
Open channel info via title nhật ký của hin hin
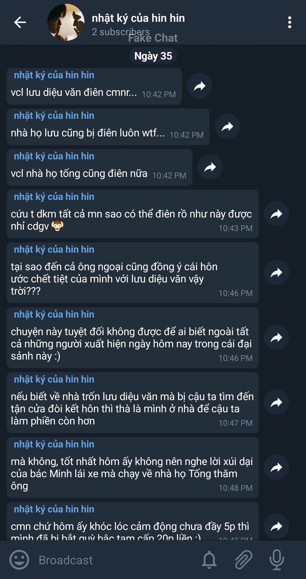coord(138,18)
